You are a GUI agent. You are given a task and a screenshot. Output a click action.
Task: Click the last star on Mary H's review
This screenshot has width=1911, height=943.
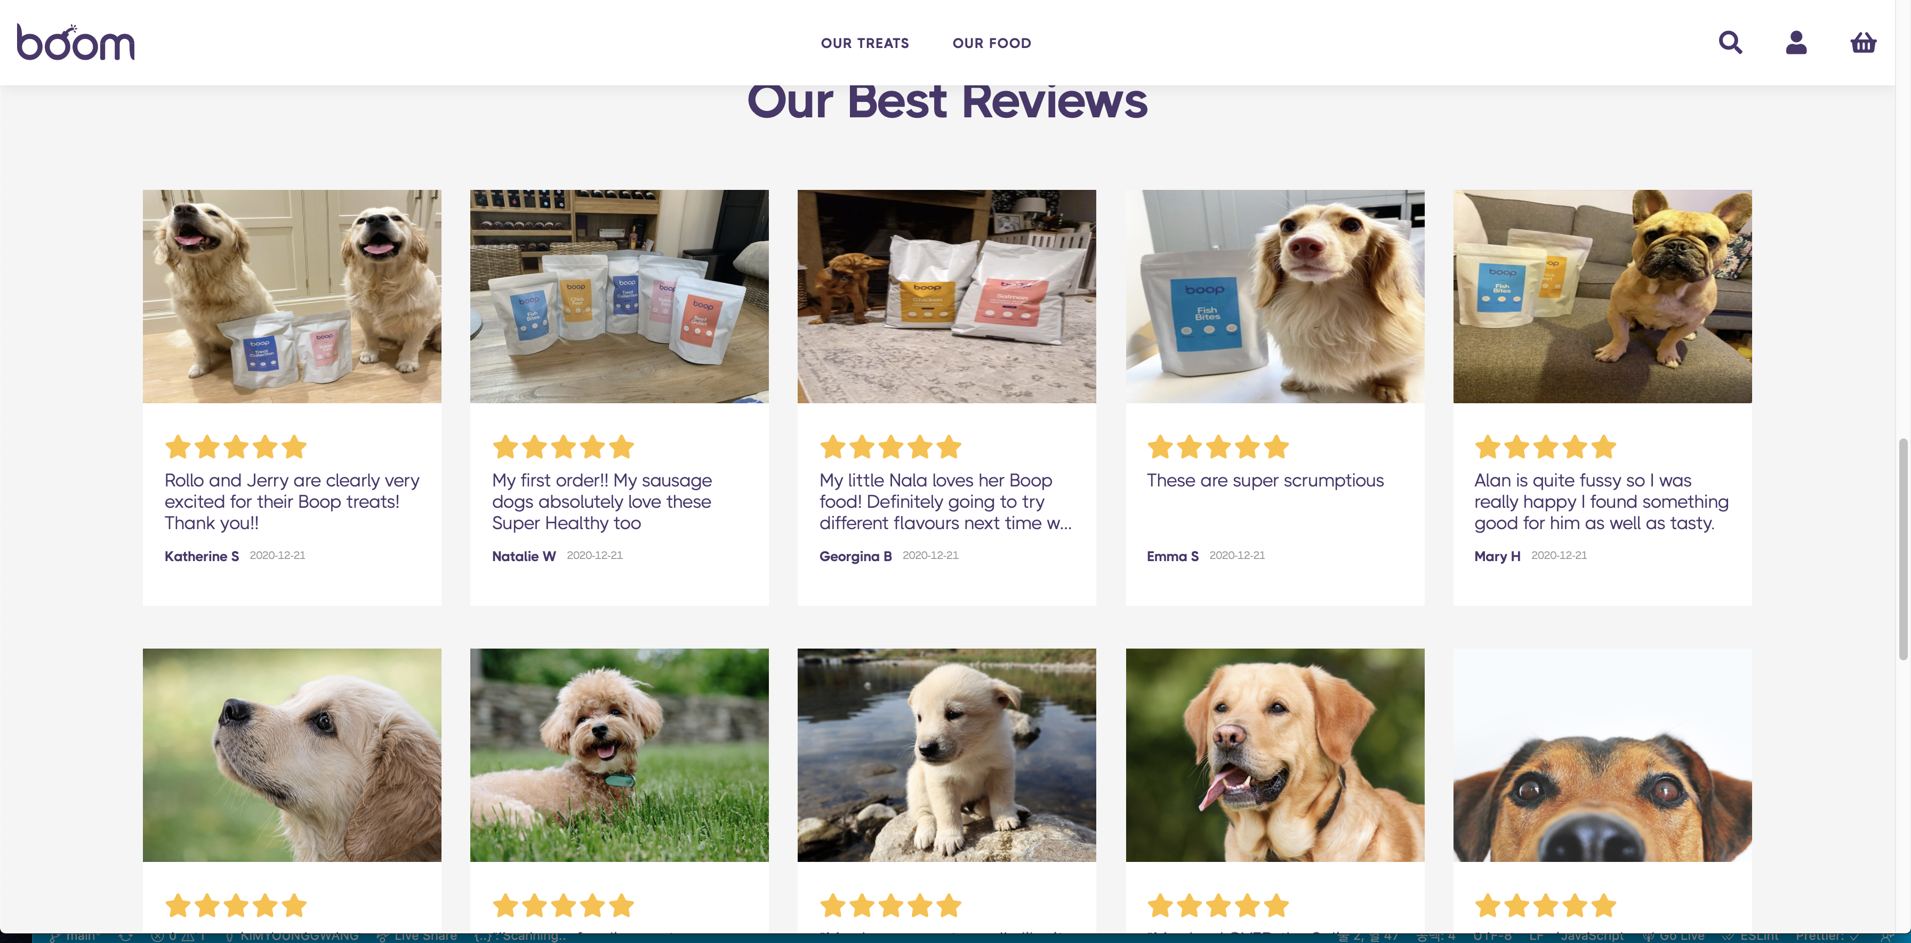[x=1603, y=446]
